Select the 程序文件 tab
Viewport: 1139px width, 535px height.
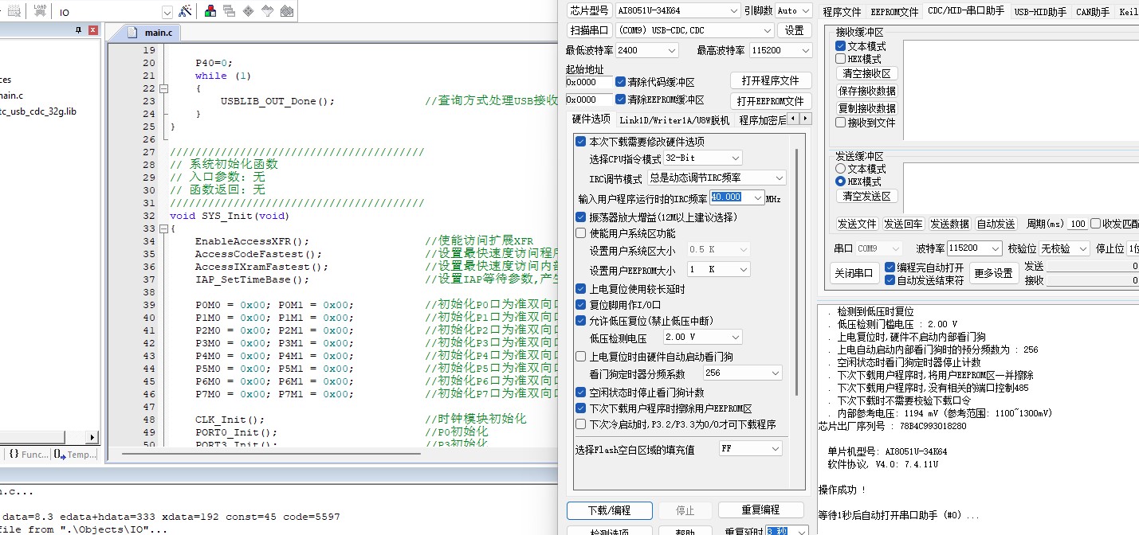842,12
